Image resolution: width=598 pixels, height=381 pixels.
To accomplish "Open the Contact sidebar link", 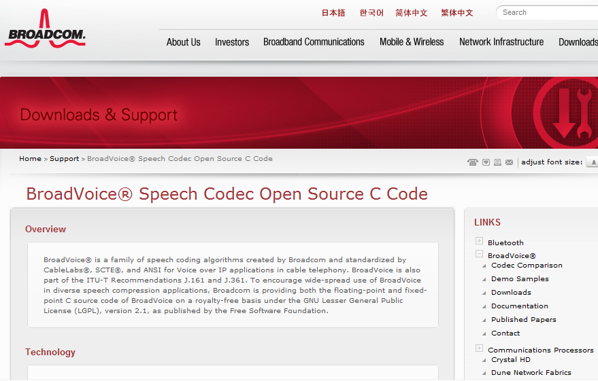I will 505,333.
